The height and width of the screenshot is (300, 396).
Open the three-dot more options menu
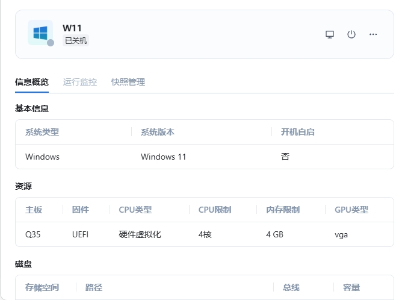373,34
